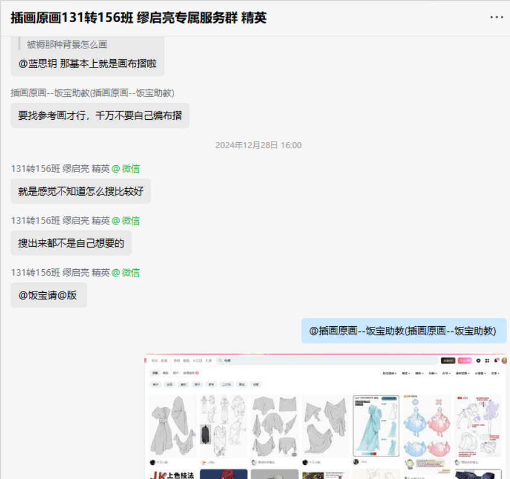Image resolution: width=510 pixels, height=479 pixels.
Task: Select the quoted message 被褥那种背景怎么画
Action: click(x=67, y=45)
